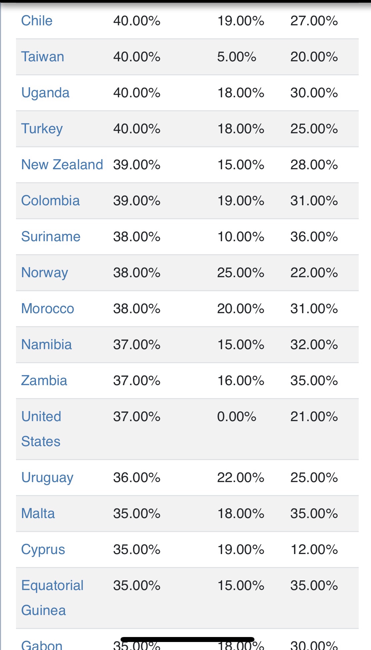371x650 pixels.
Task: Click the 0.00% cell in United States row
Action: click(236, 416)
